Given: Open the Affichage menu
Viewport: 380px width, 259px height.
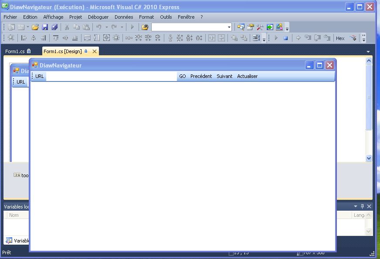Looking at the screenshot, I should click(x=53, y=17).
